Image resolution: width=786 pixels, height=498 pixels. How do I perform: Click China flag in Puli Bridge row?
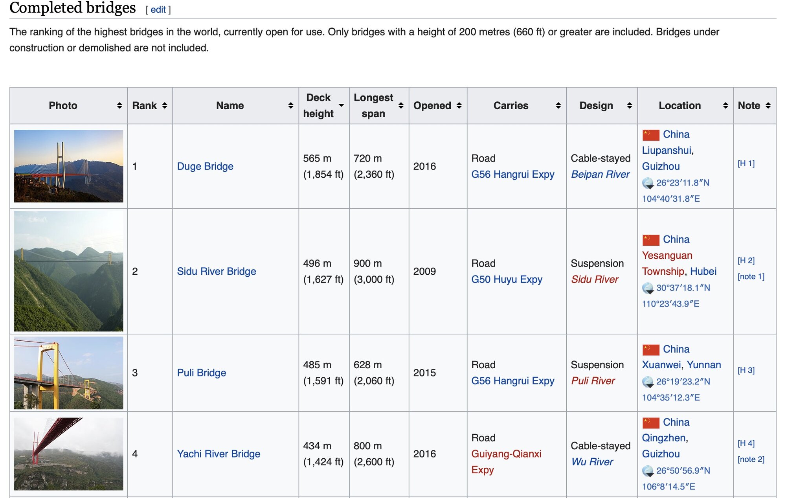651,349
